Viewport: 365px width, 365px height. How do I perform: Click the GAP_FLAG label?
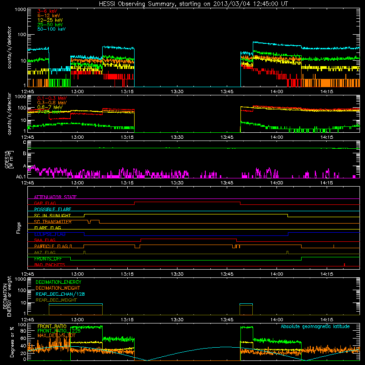pos(45,203)
